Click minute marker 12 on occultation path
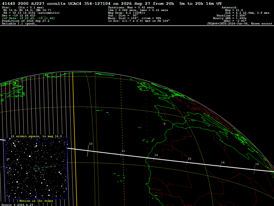Screen dimensions: 274x206 pos(156,155)
